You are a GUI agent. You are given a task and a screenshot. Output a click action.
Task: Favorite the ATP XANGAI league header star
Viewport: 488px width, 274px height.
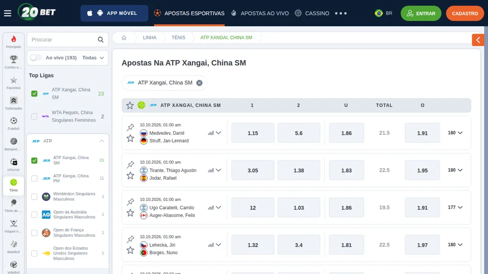point(130,105)
